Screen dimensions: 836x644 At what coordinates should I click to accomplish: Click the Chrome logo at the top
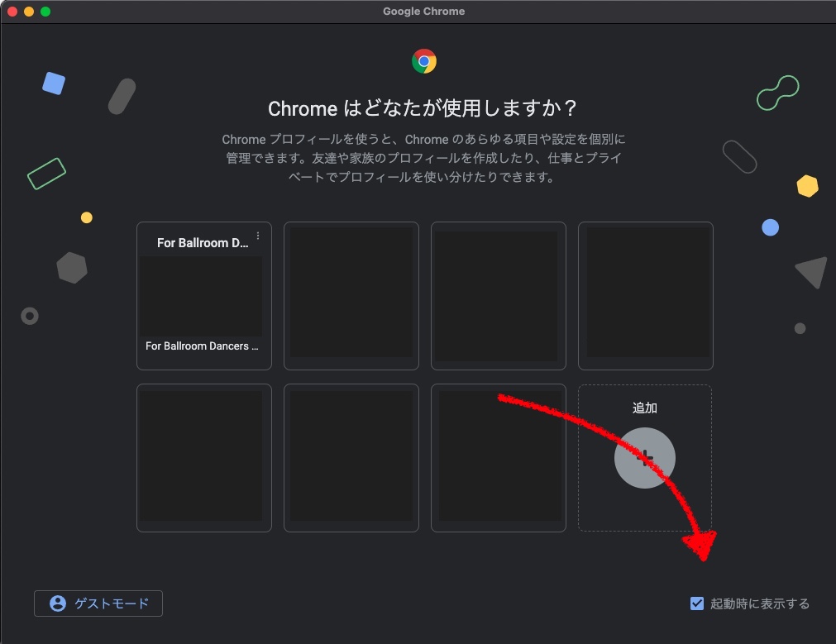tap(424, 61)
